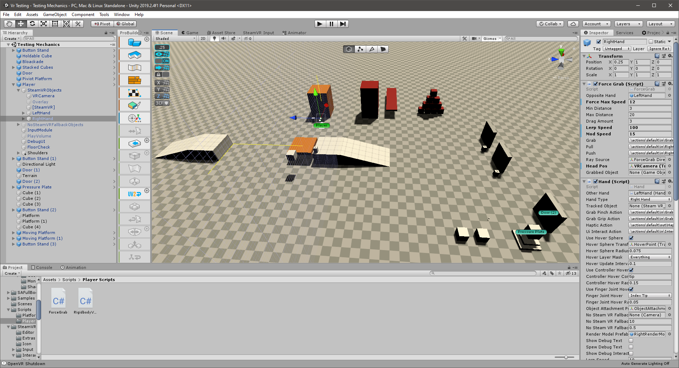Viewport: 679px width, 368px height.
Task: Select the Rect Transform tool
Action: (x=55, y=24)
